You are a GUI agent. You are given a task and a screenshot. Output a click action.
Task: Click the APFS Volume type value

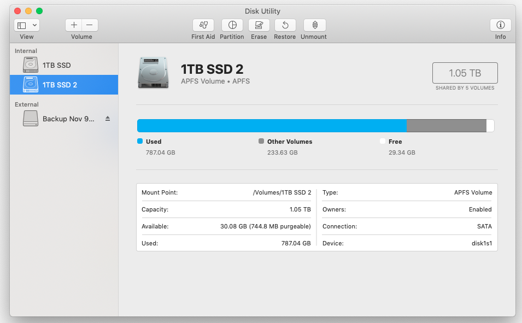point(473,192)
